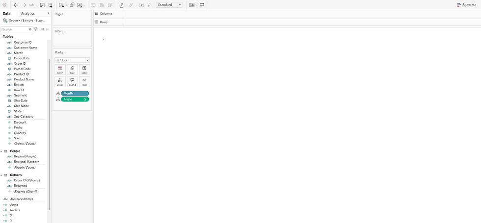Open the New Worksheet dropdown arrow

point(67,5)
